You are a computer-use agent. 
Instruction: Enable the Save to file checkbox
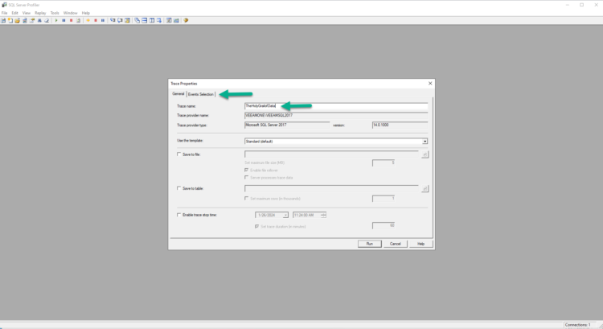pos(178,154)
